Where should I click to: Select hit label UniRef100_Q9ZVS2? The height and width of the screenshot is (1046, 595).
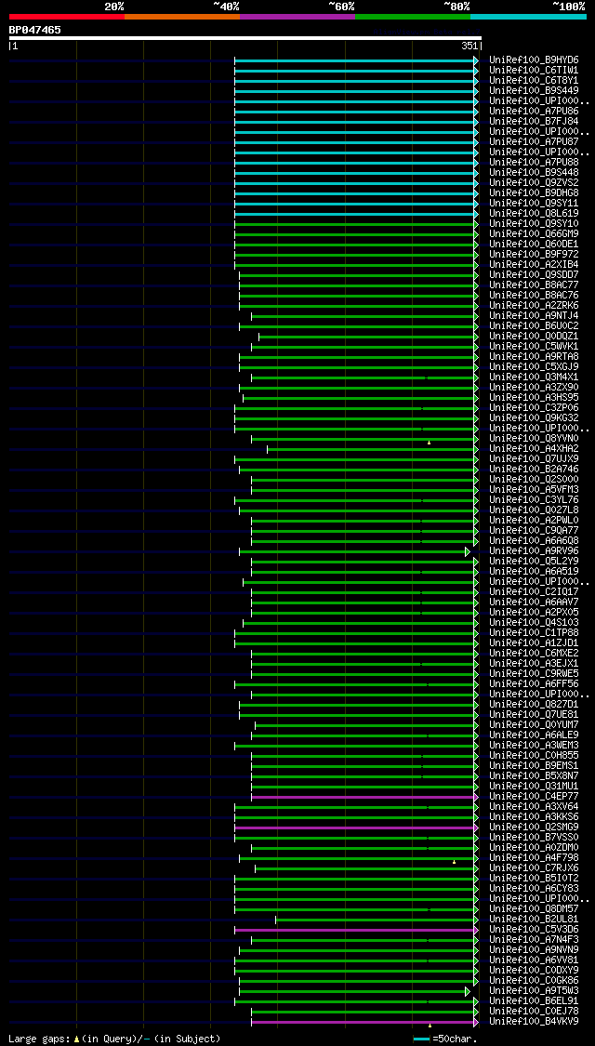pyautogui.click(x=534, y=183)
